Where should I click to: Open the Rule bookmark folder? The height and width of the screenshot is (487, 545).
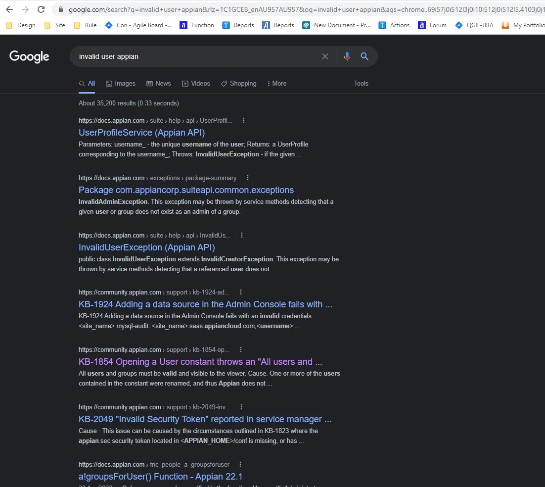coord(85,25)
